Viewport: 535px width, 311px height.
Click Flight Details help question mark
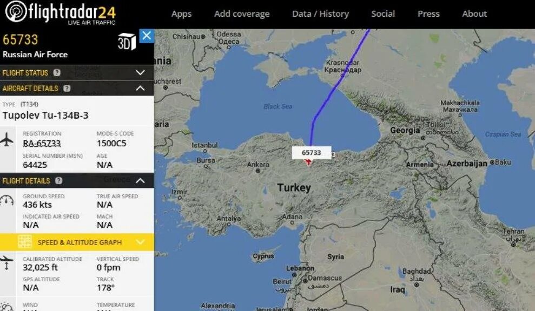(x=58, y=180)
